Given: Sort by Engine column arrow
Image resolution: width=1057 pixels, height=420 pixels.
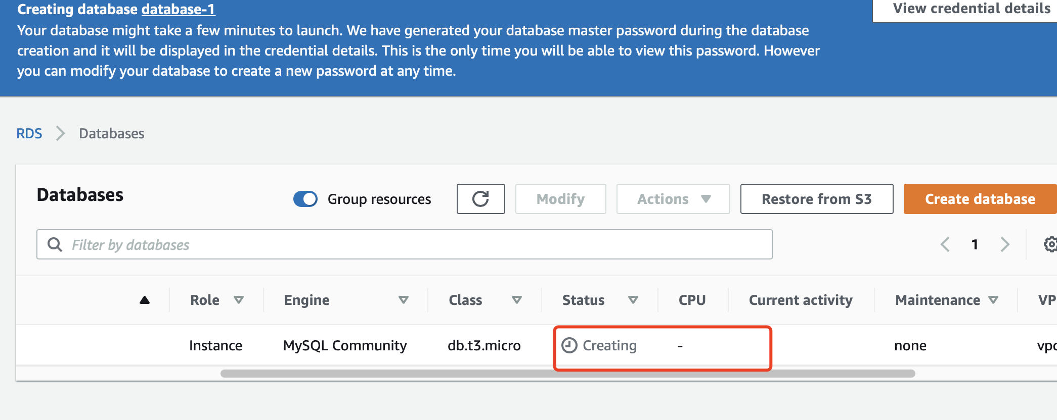Looking at the screenshot, I should 403,300.
